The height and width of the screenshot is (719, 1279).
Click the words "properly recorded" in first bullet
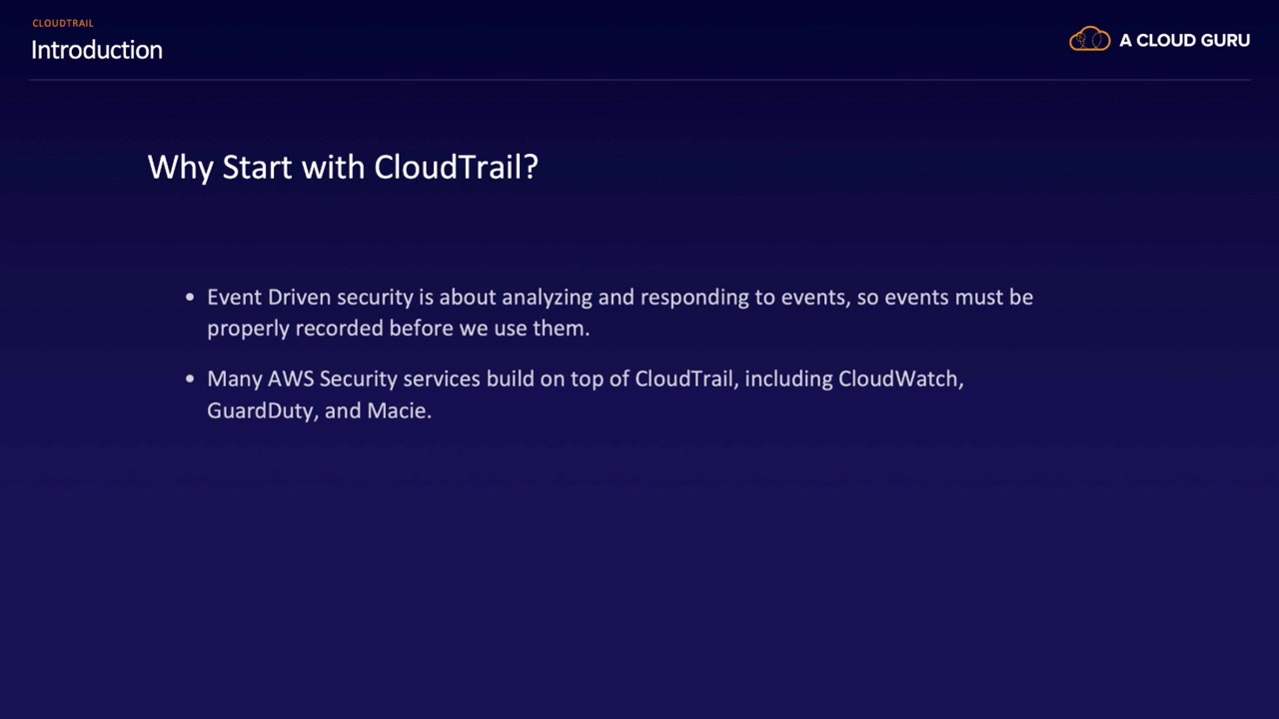295,329
